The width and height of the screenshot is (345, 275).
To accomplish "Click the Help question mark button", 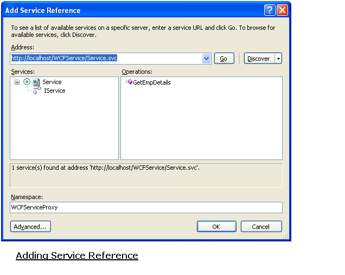I will [270, 10].
